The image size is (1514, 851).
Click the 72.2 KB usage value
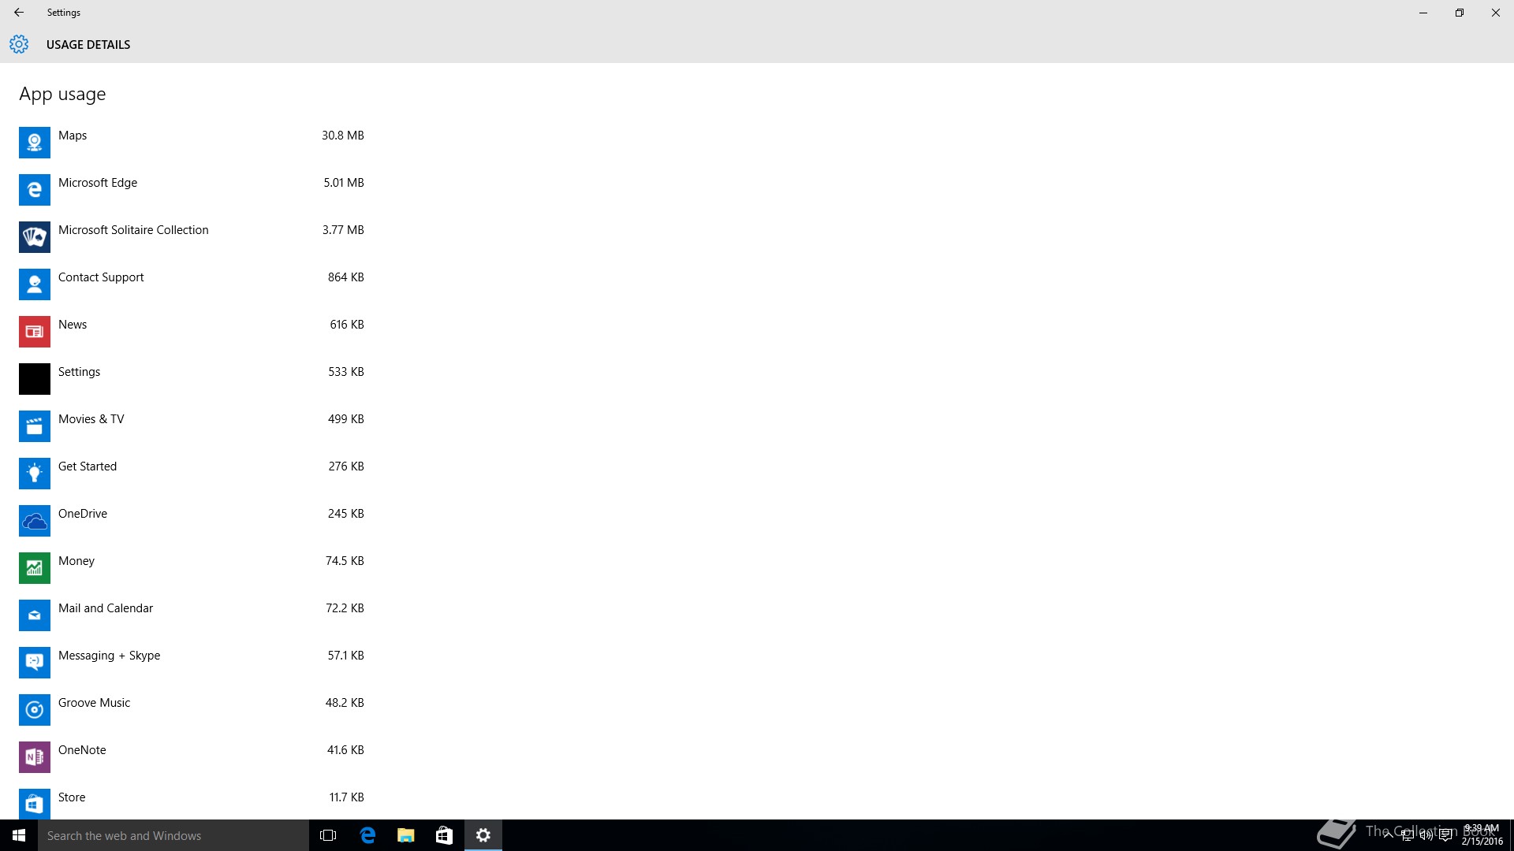click(x=345, y=608)
